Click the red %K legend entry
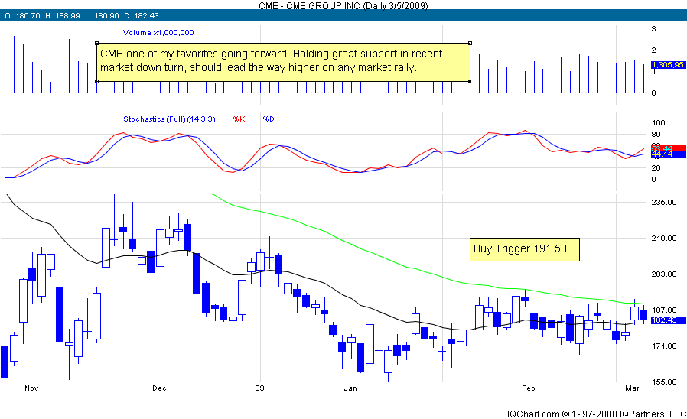The height and width of the screenshot is (419, 687). [x=234, y=119]
